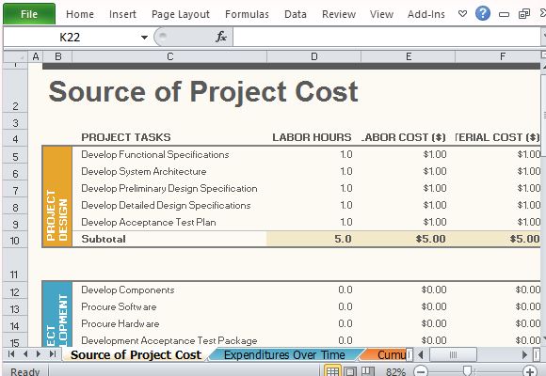Select the 5.0 labor hours subtotal cell

pyautogui.click(x=314, y=239)
